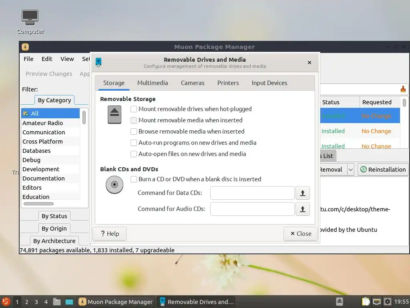410x308 pixels.
Task: Switch to workspace 4 in taskbar
Action: pos(46,302)
